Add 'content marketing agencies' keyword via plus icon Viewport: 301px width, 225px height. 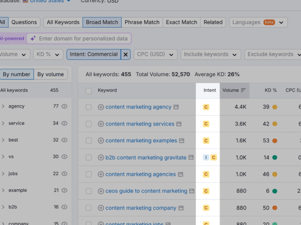101,174
